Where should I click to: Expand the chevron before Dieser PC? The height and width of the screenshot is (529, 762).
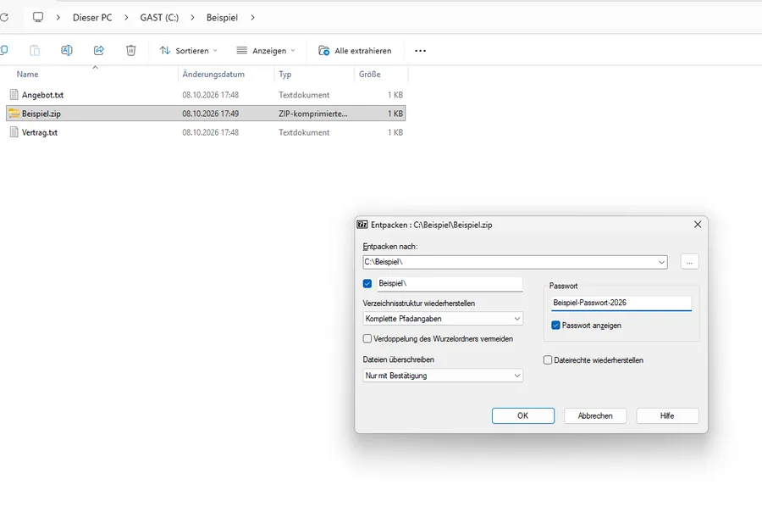click(x=58, y=18)
